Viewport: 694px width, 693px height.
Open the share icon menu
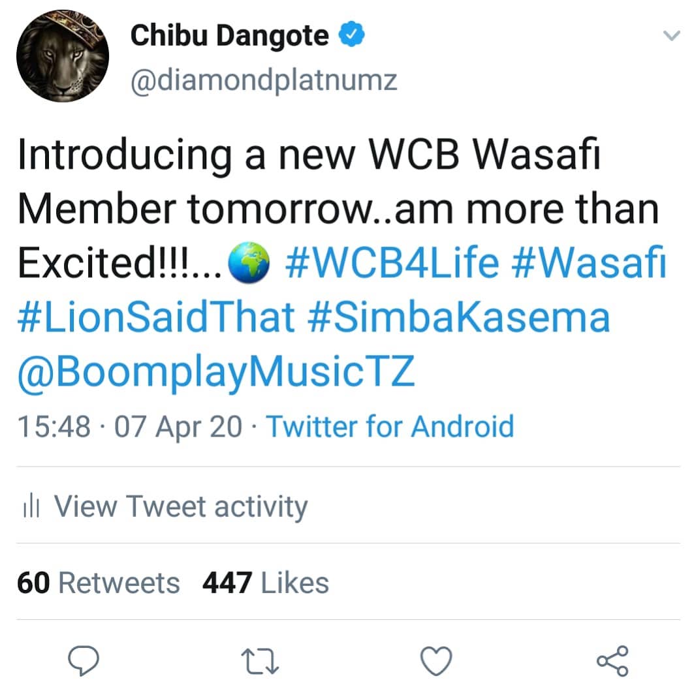coord(612,660)
